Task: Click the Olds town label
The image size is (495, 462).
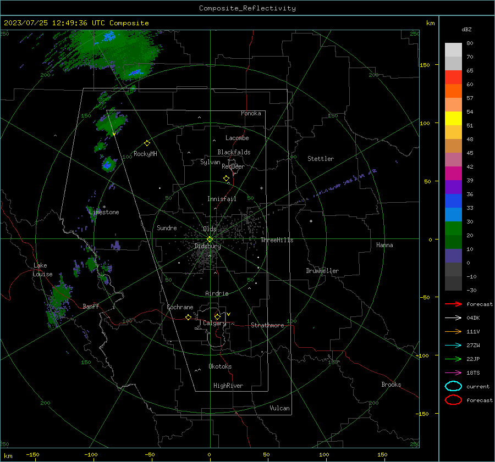Action: (x=210, y=229)
